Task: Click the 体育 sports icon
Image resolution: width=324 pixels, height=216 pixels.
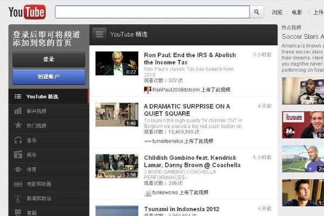Action: (x=18, y=170)
